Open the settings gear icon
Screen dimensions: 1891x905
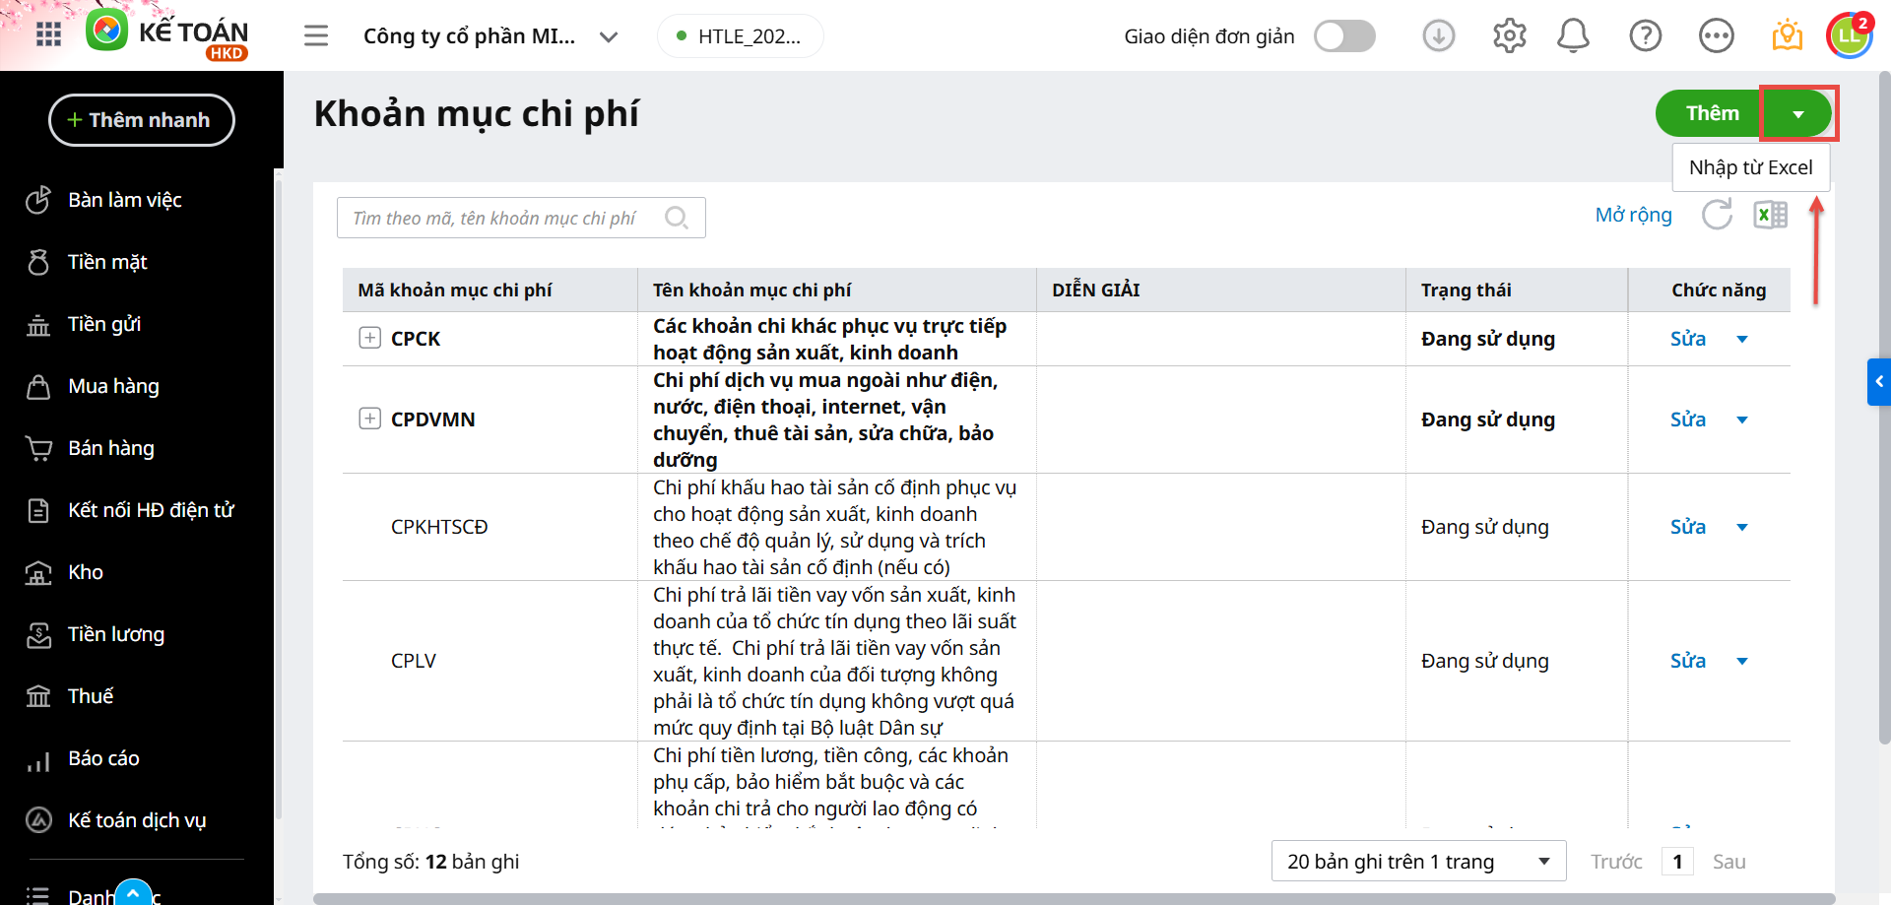tap(1509, 36)
